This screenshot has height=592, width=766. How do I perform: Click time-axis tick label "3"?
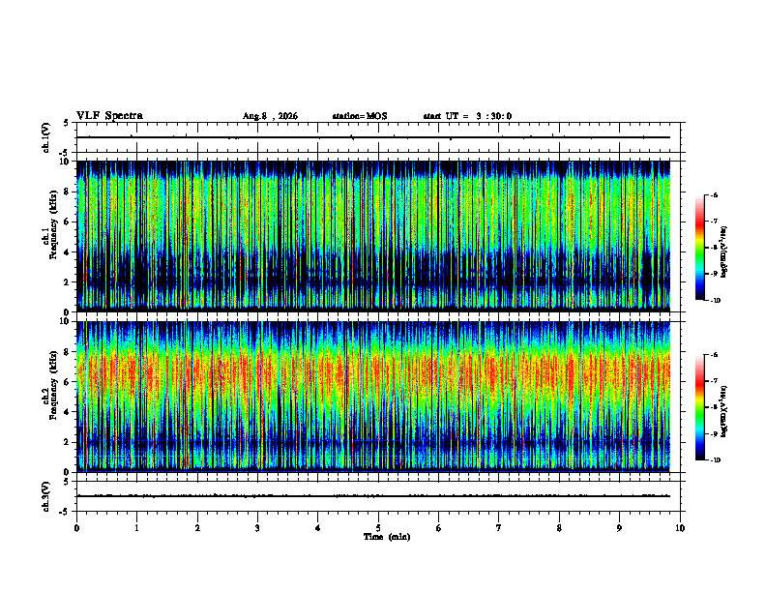click(257, 528)
